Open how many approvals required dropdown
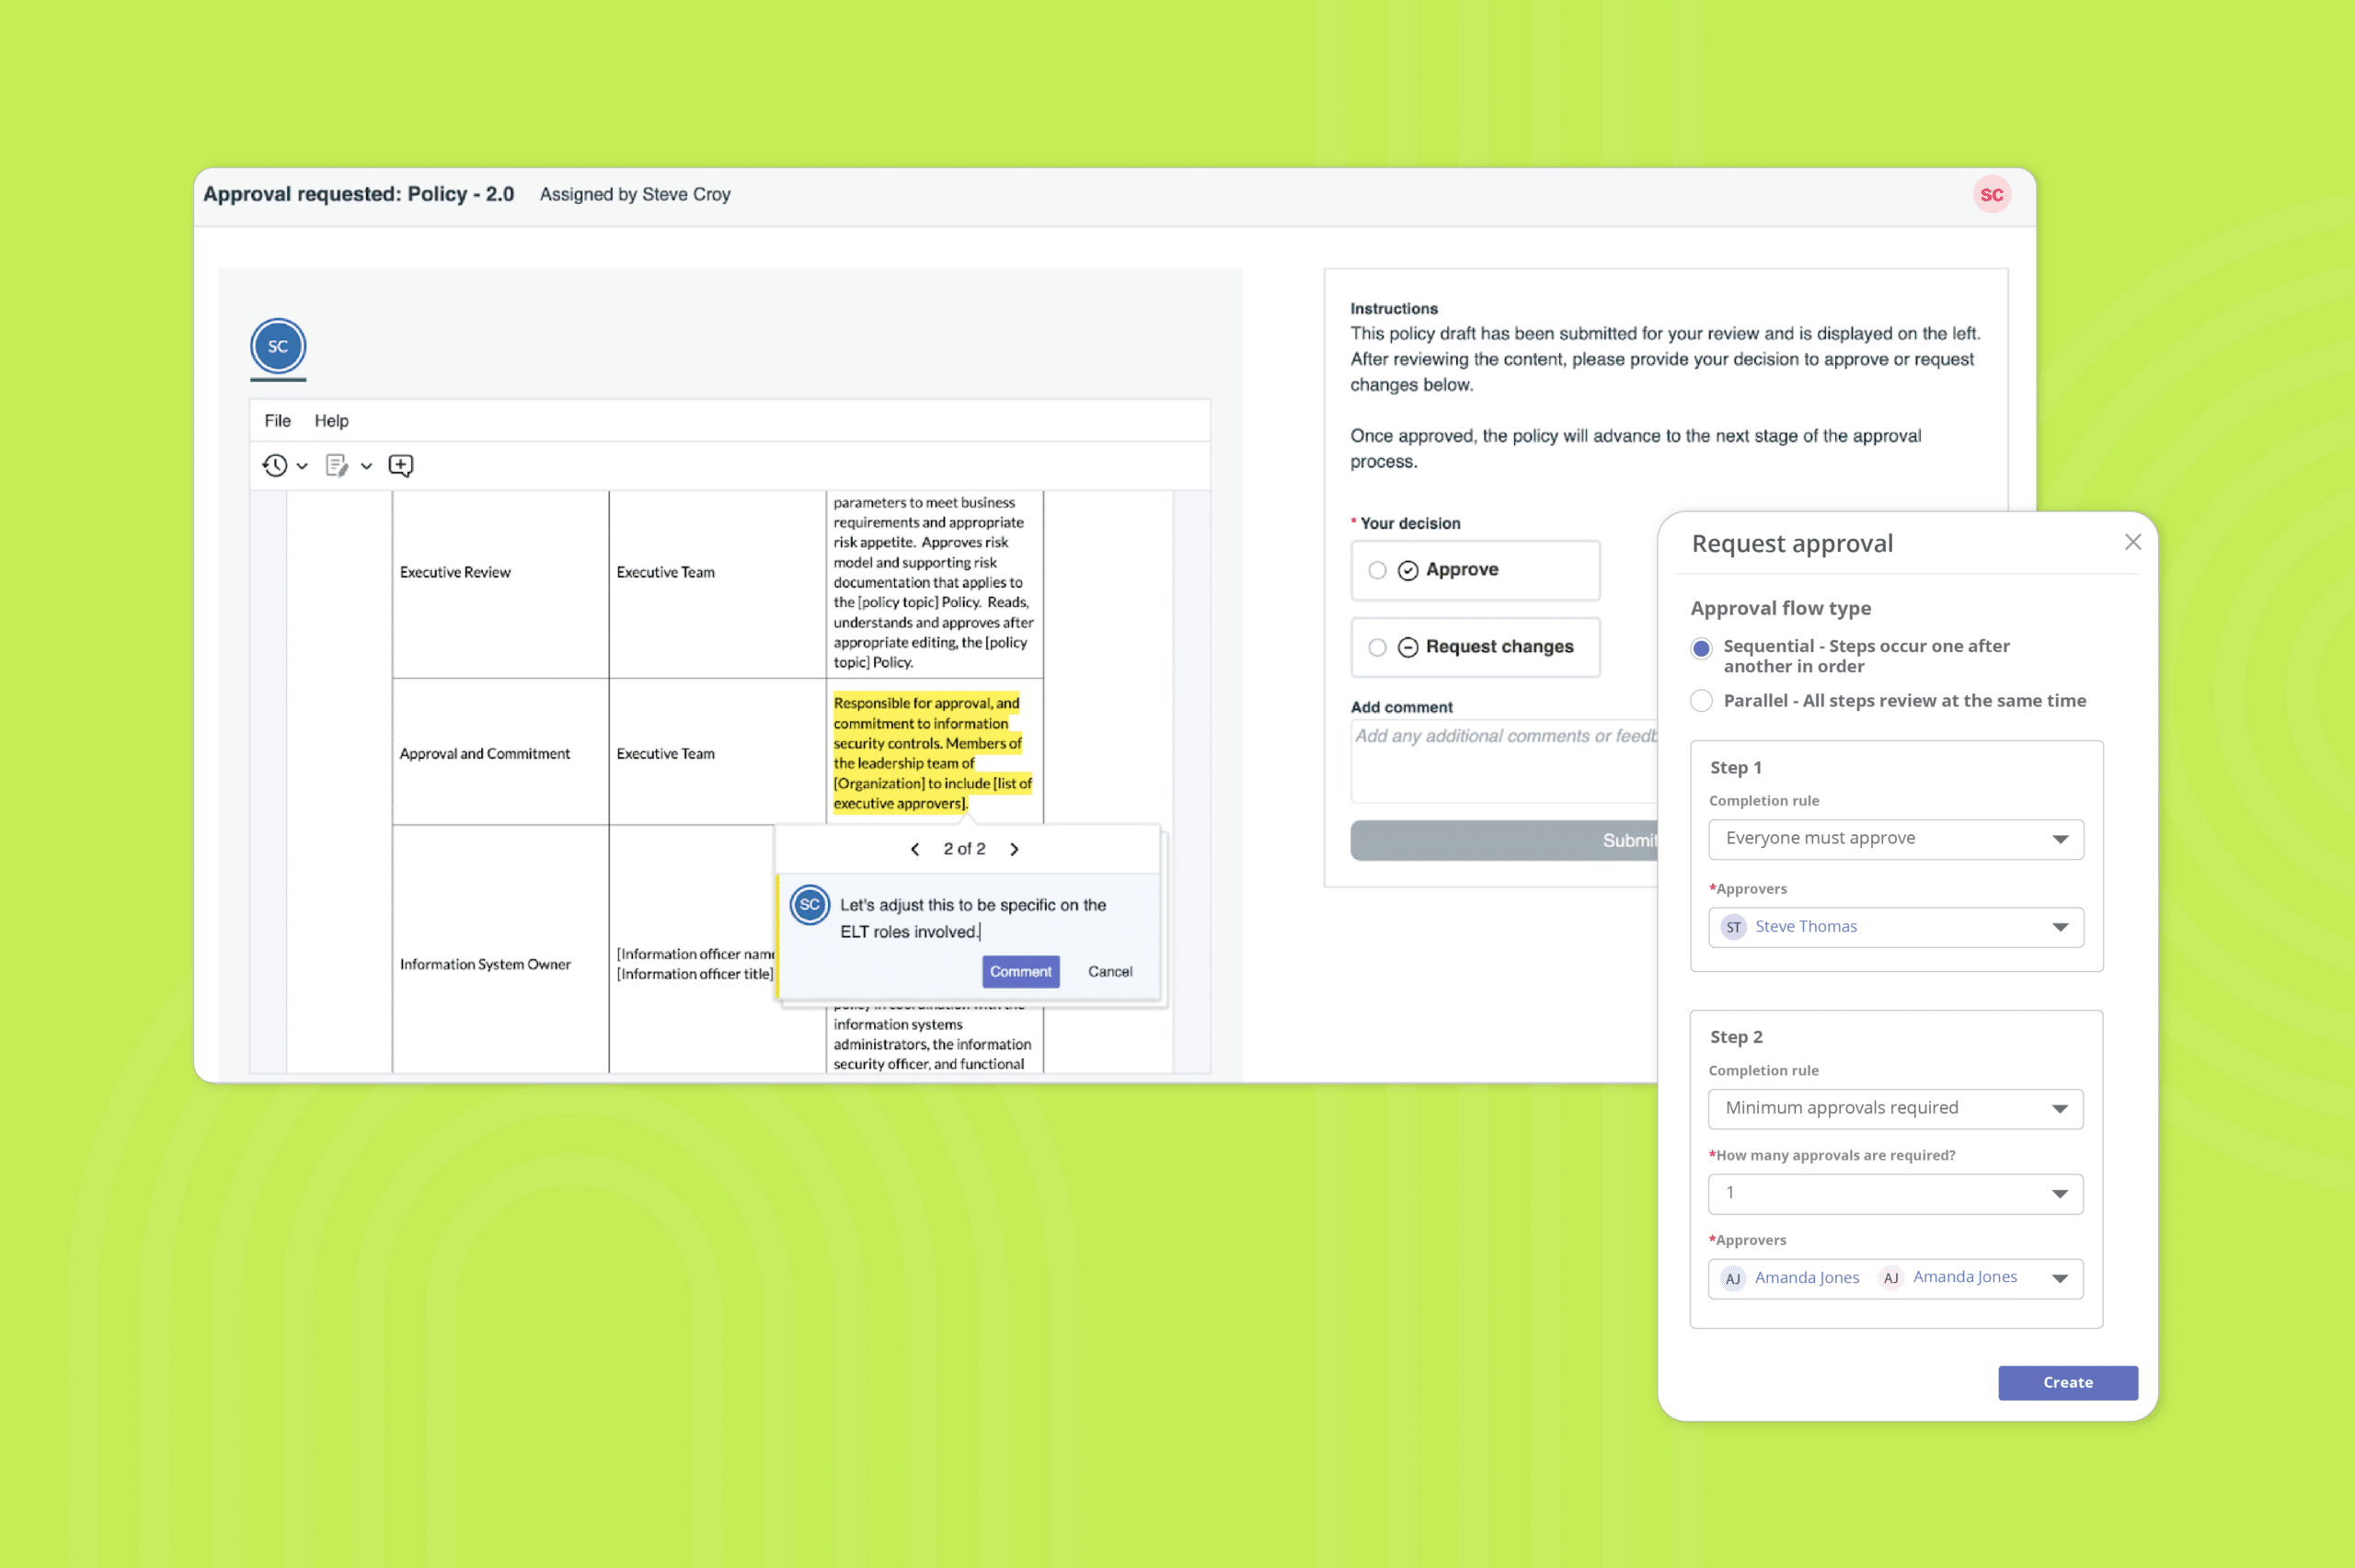 point(1895,1193)
